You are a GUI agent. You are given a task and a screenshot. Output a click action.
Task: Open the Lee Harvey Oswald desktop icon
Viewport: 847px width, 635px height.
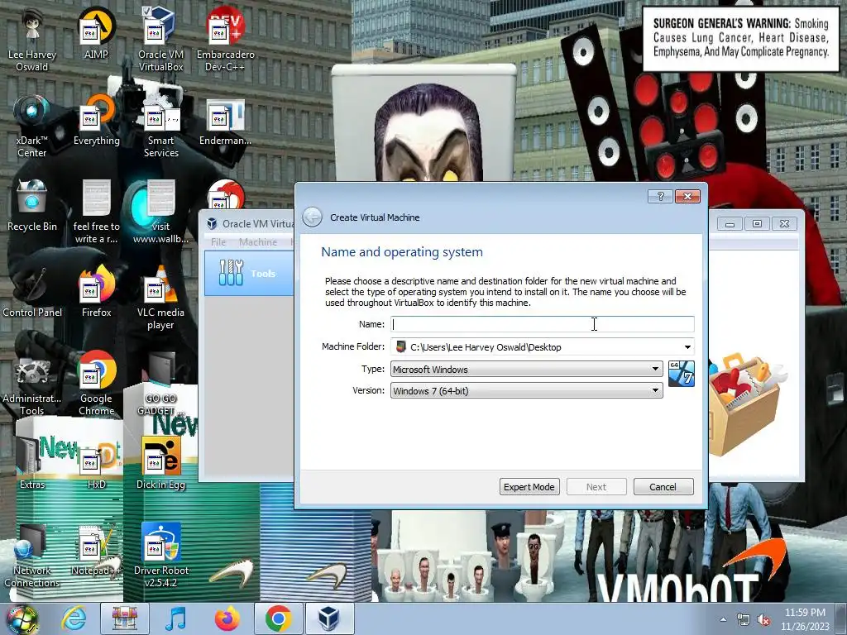[x=32, y=41]
